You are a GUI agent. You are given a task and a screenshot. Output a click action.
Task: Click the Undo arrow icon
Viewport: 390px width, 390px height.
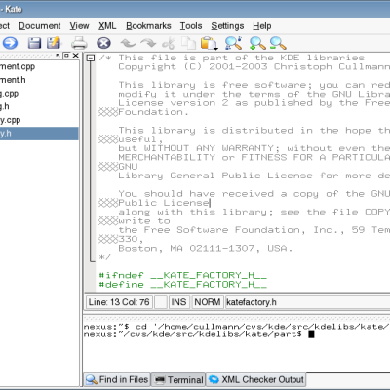[x=128, y=43]
